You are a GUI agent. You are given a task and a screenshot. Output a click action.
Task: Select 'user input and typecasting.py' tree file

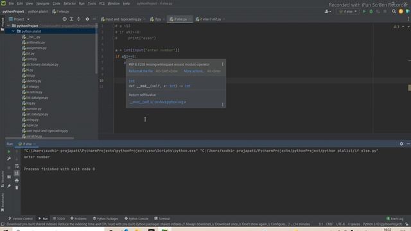(45, 131)
